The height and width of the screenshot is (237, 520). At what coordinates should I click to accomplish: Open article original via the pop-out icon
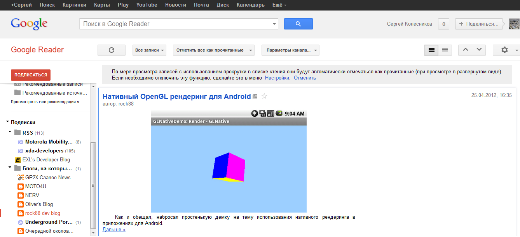point(255,97)
